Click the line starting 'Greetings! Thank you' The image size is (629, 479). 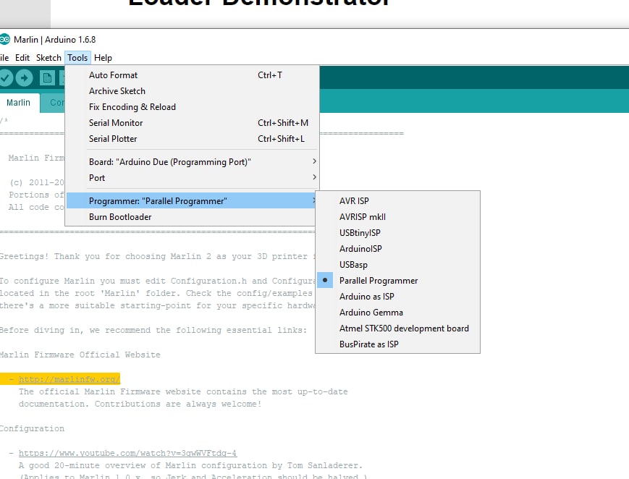pos(158,256)
